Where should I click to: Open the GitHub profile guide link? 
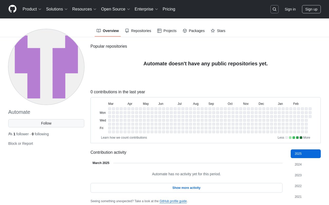tap(173, 201)
